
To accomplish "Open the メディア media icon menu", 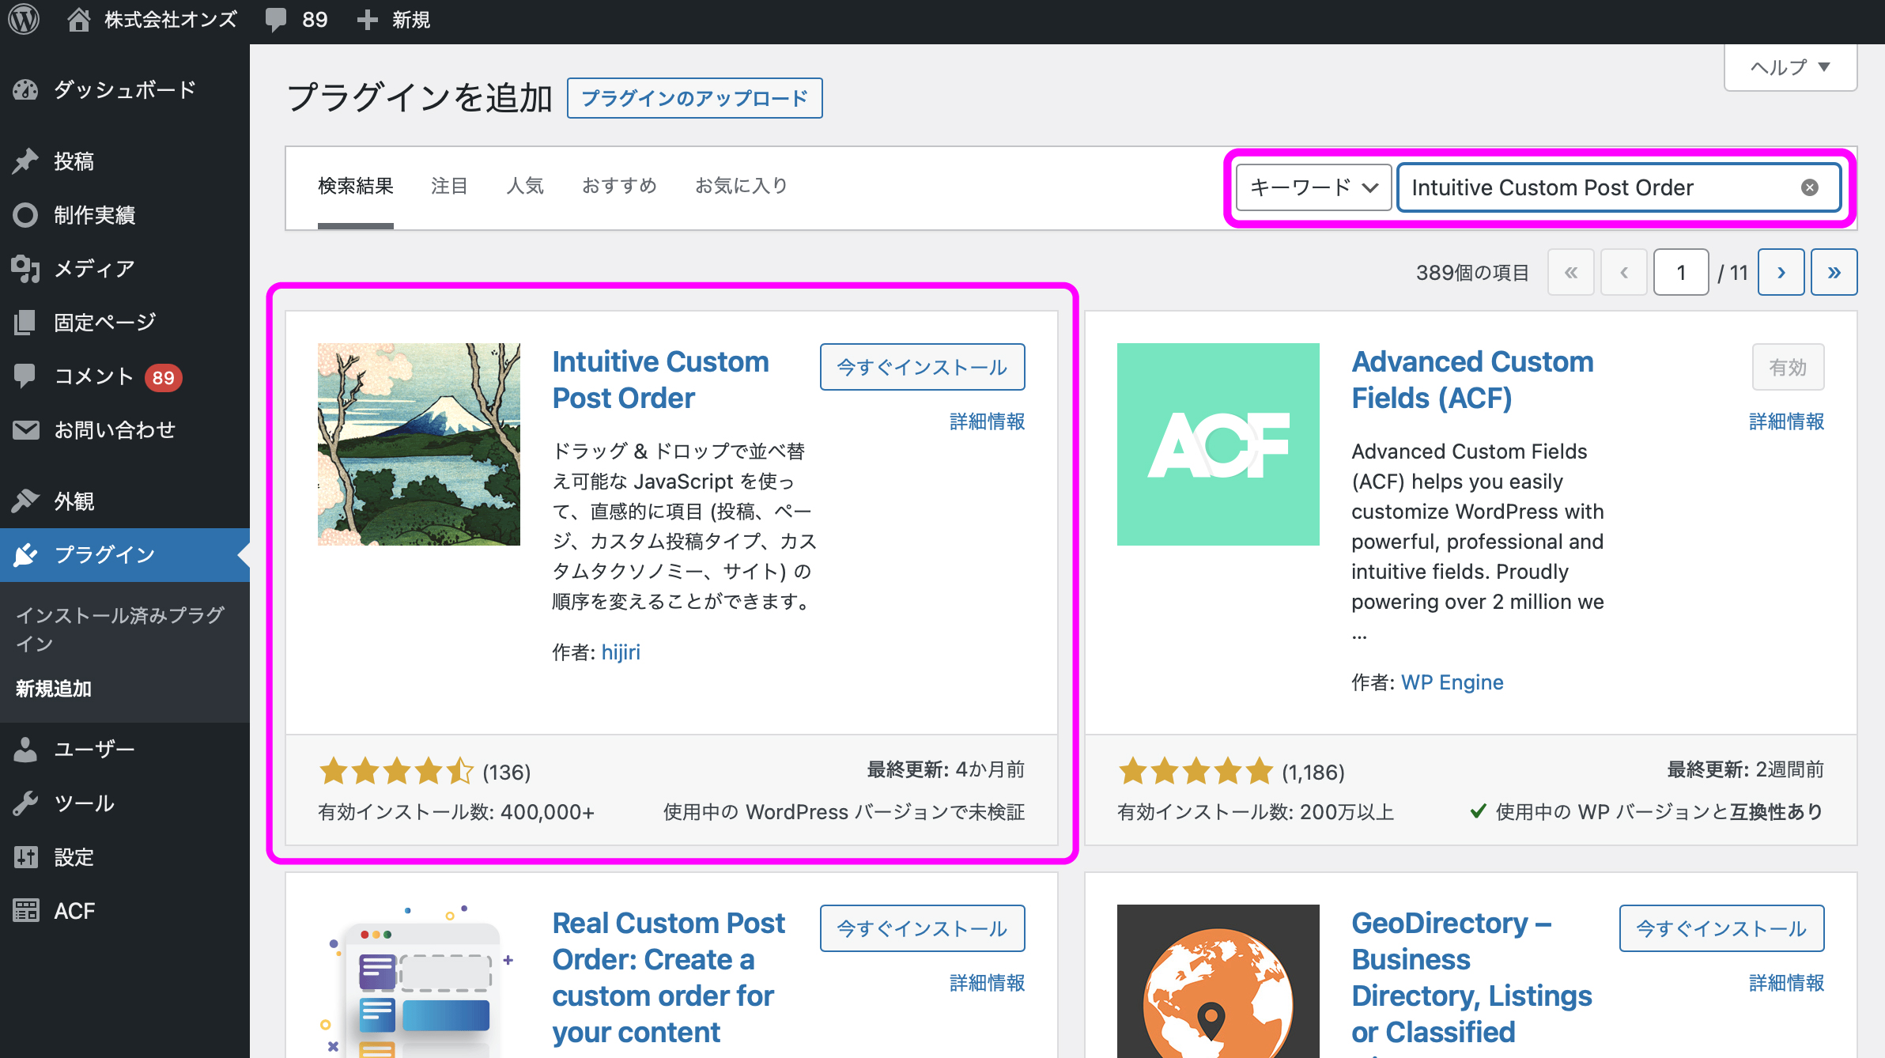I will click(25, 269).
